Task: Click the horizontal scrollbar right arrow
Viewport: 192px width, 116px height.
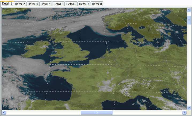Action: coord(184,112)
